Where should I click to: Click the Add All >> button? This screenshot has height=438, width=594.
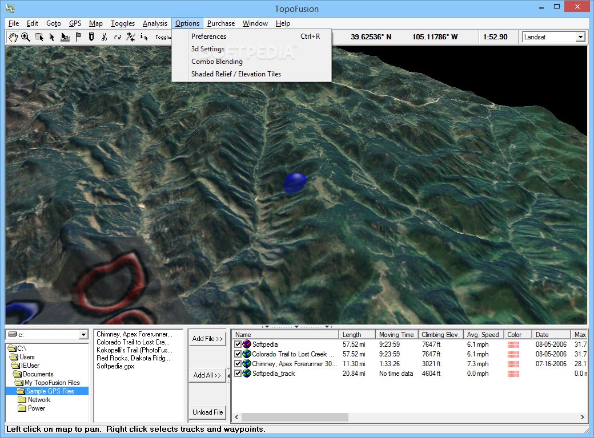click(207, 375)
